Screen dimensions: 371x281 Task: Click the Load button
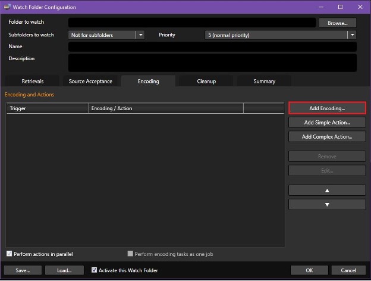click(64, 270)
